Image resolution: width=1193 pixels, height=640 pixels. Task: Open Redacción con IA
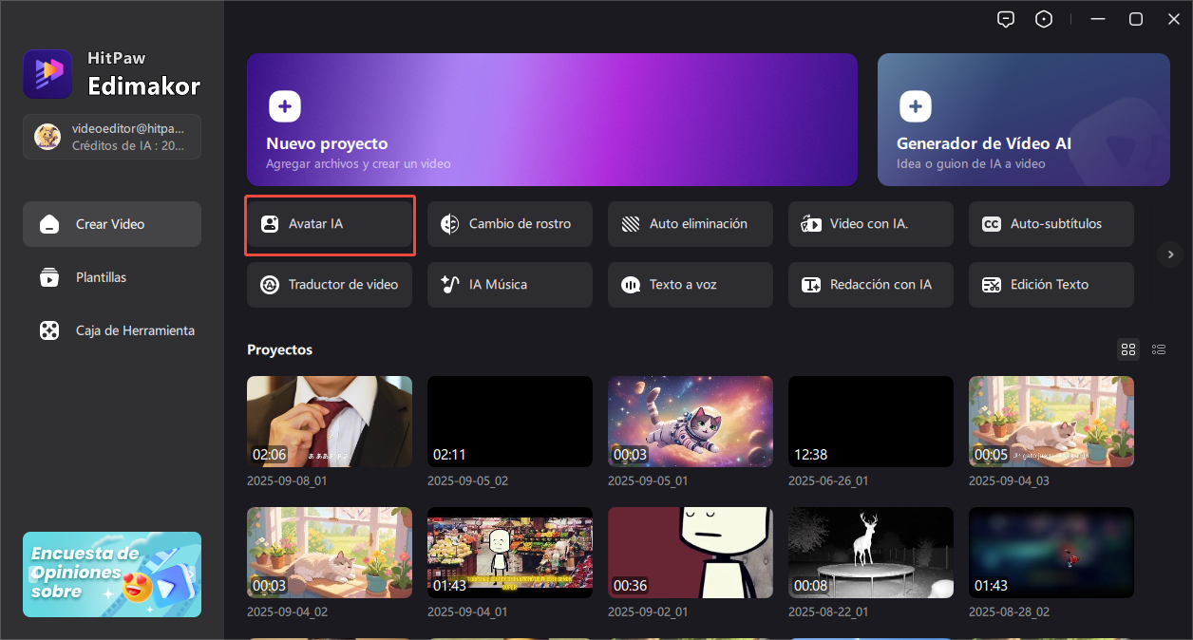coord(870,285)
